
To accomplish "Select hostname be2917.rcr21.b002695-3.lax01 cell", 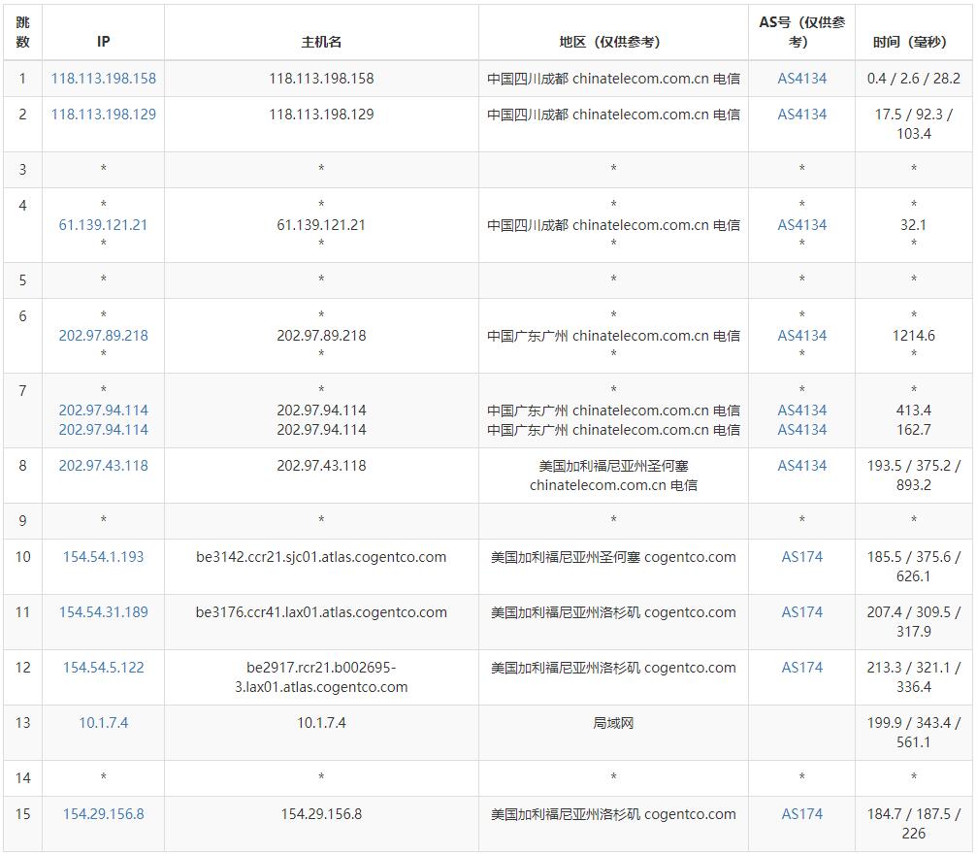I will coord(321,677).
